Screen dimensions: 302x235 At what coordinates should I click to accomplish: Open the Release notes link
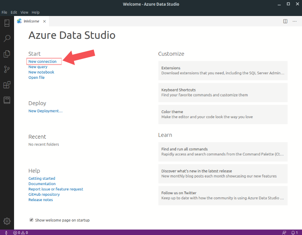(x=41, y=200)
